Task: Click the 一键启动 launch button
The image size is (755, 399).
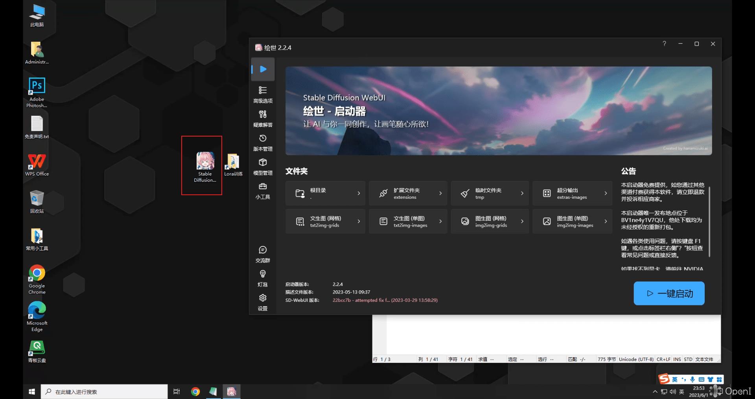Action: tap(669, 294)
